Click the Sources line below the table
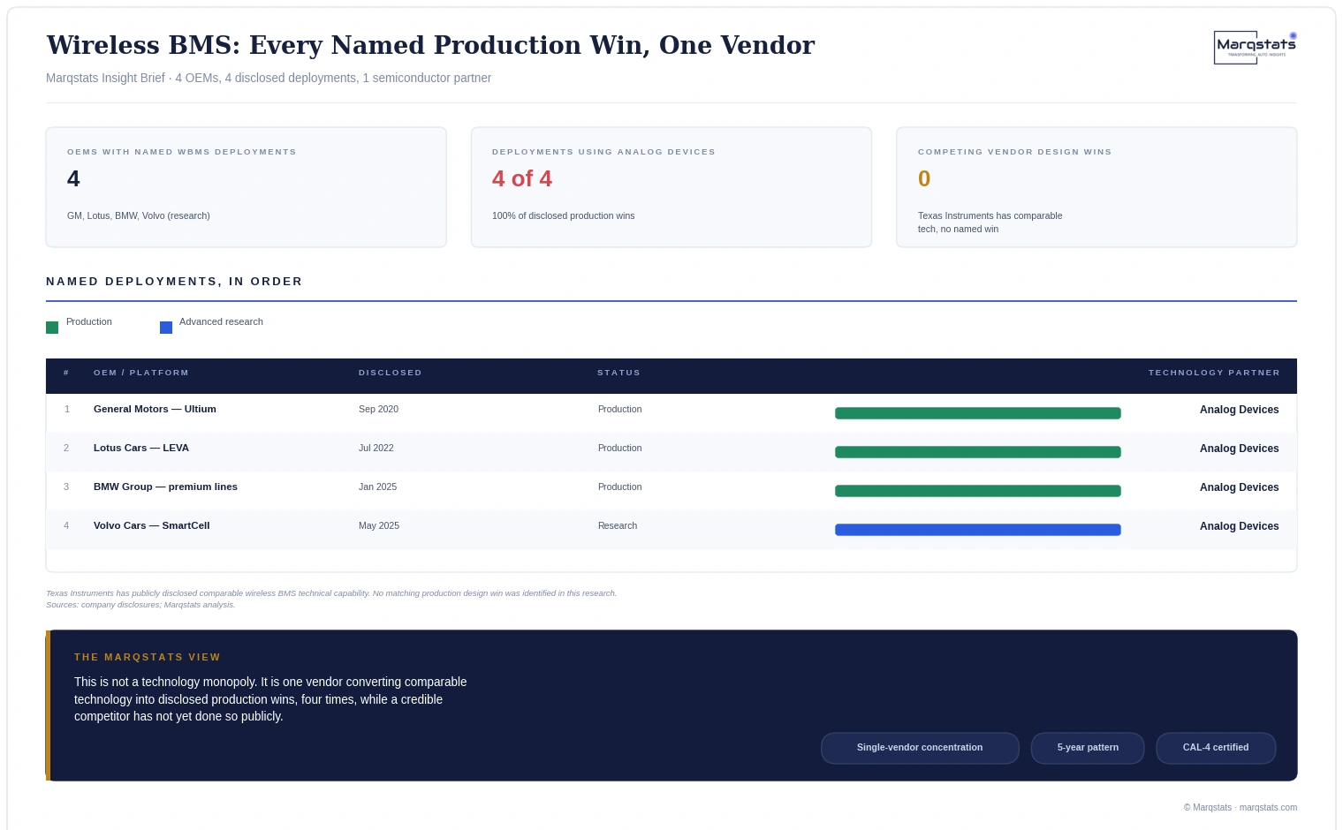 click(x=140, y=605)
